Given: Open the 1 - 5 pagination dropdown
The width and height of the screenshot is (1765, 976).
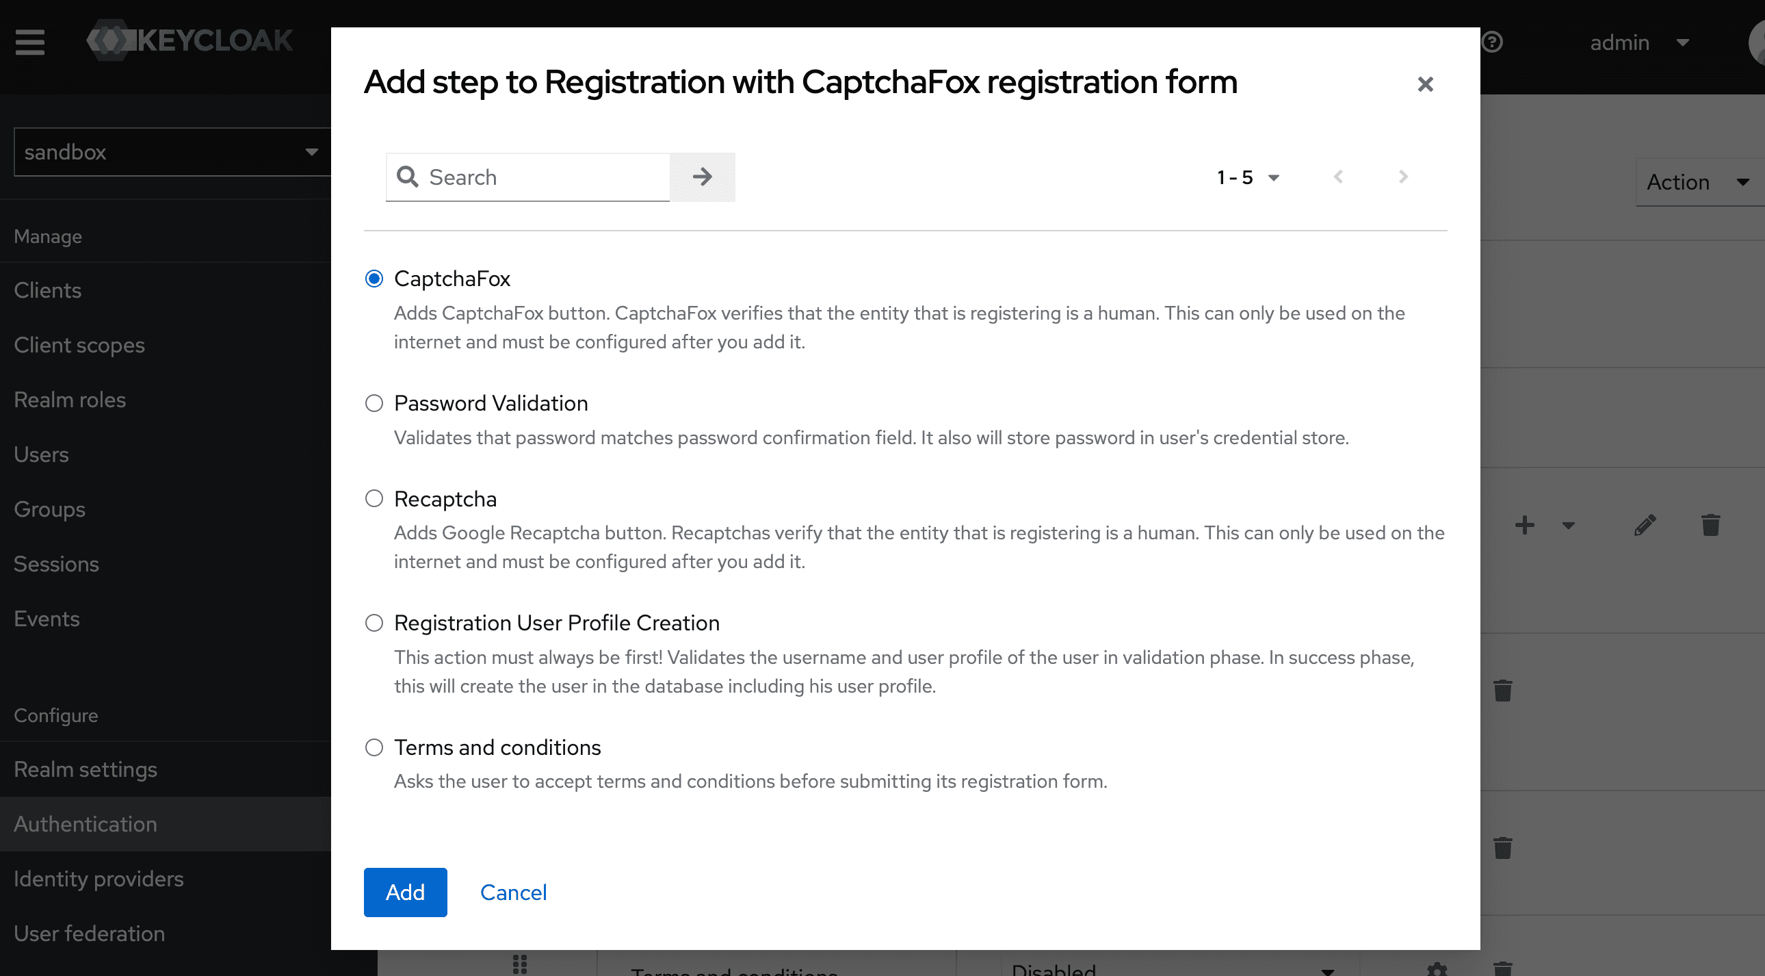Looking at the screenshot, I should [x=1248, y=177].
